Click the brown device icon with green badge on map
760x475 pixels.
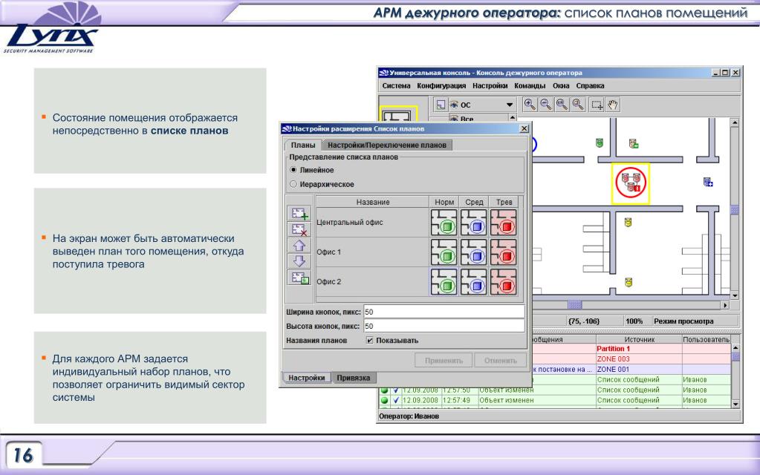634,143
